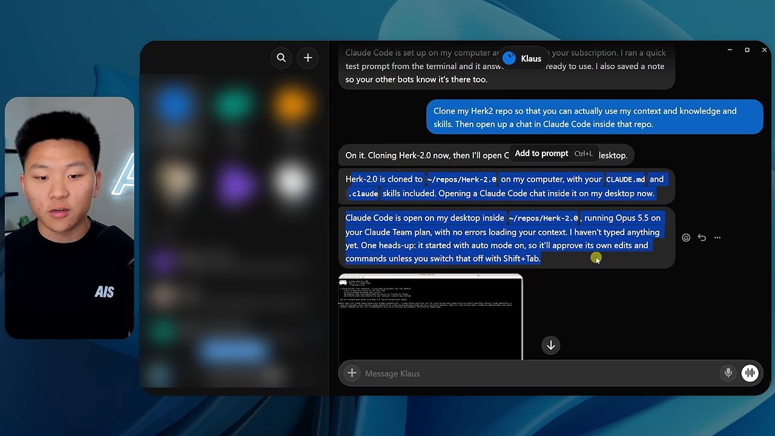This screenshot has height=436, width=775.
Task: Add an emoji reaction to the message
Action: 686,237
